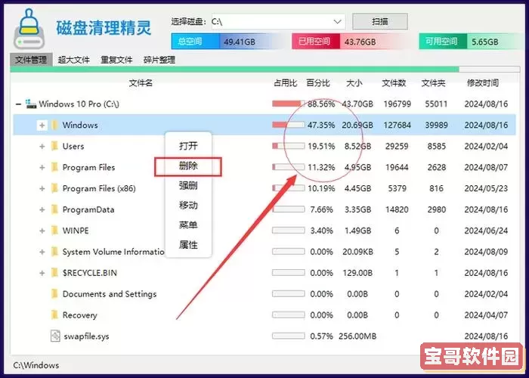Choose 属性 from the context menu

(x=188, y=245)
